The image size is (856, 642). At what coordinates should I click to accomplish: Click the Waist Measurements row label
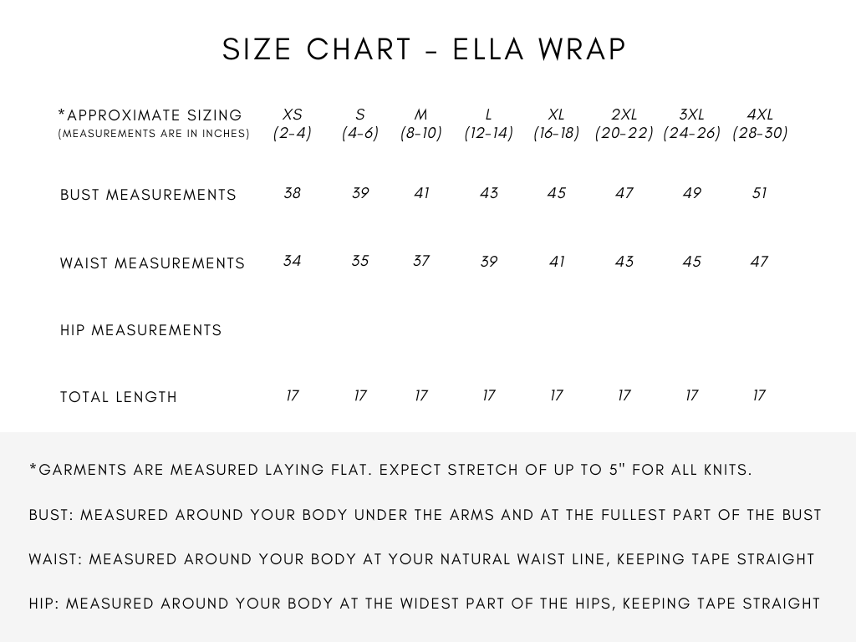pos(152,263)
